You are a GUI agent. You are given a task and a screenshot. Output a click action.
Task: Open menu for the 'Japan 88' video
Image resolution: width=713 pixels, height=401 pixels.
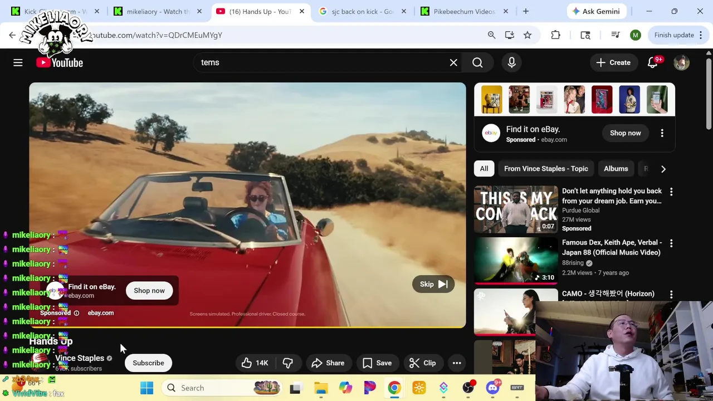pos(671,243)
